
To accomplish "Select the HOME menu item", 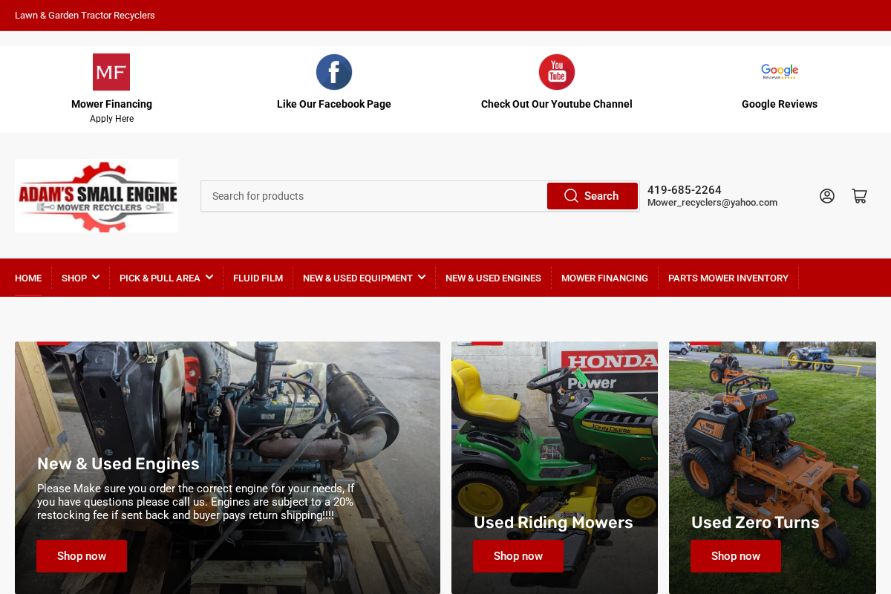I will [x=28, y=278].
